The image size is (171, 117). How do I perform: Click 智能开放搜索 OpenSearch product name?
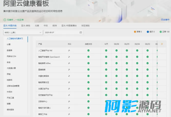click(49, 57)
